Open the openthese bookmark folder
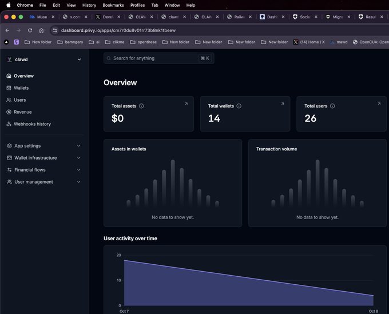The width and height of the screenshot is (389, 314). [x=144, y=42]
